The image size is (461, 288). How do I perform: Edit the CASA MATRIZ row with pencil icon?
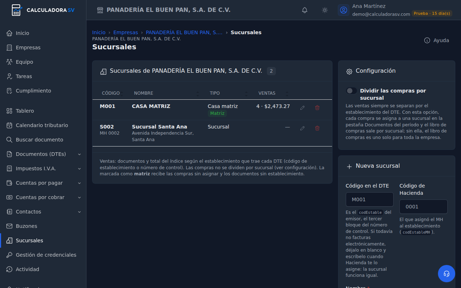[x=303, y=108]
